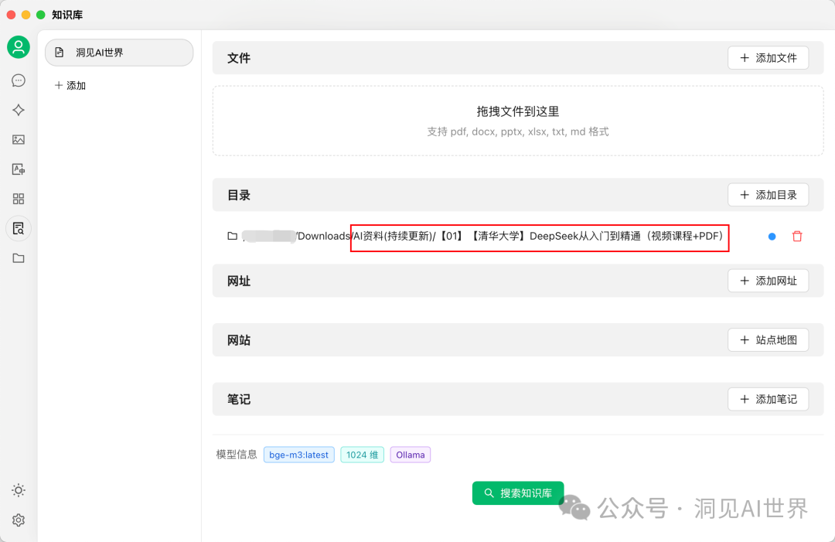
Task: Click the 添加目录 button
Action: point(768,195)
